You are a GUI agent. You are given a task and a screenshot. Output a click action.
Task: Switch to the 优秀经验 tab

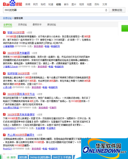pos(22,25)
